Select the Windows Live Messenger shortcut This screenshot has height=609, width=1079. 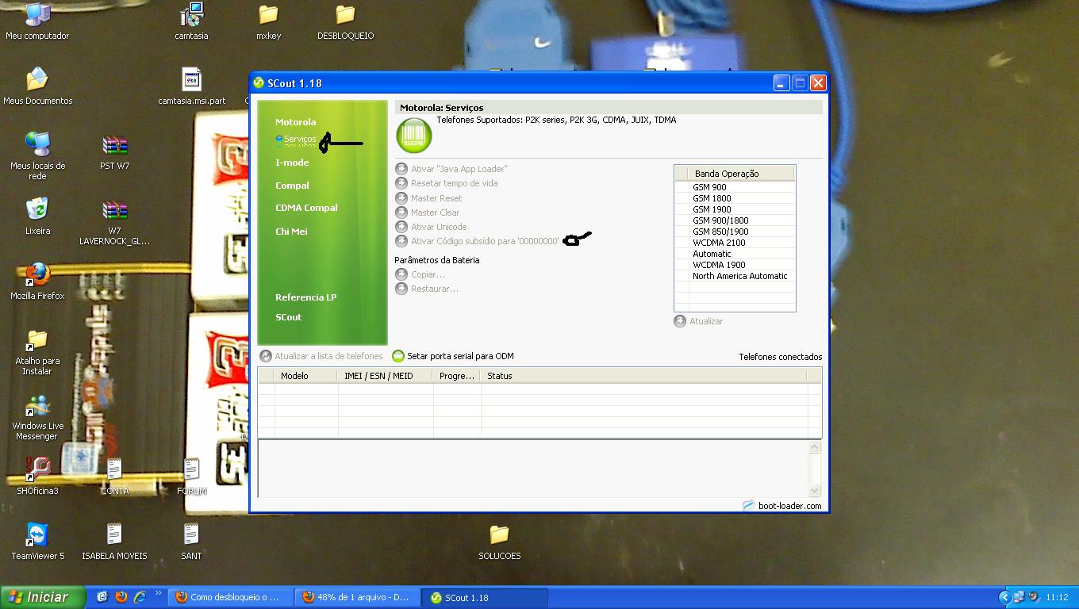tap(37, 405)
